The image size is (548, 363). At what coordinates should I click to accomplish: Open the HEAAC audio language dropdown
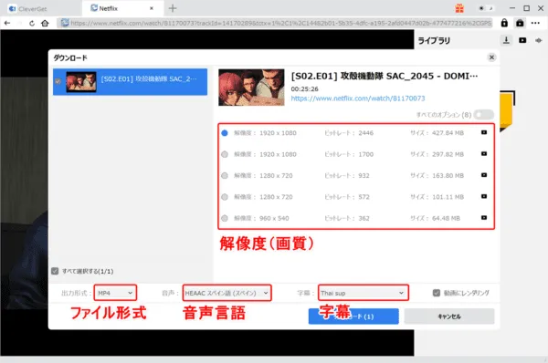(x=227, y=293)
